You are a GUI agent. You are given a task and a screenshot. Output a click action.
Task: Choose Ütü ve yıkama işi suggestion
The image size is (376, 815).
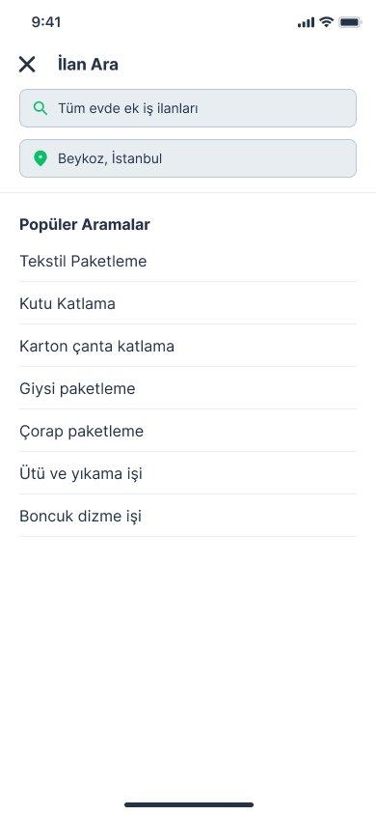[x=188, y=474]
